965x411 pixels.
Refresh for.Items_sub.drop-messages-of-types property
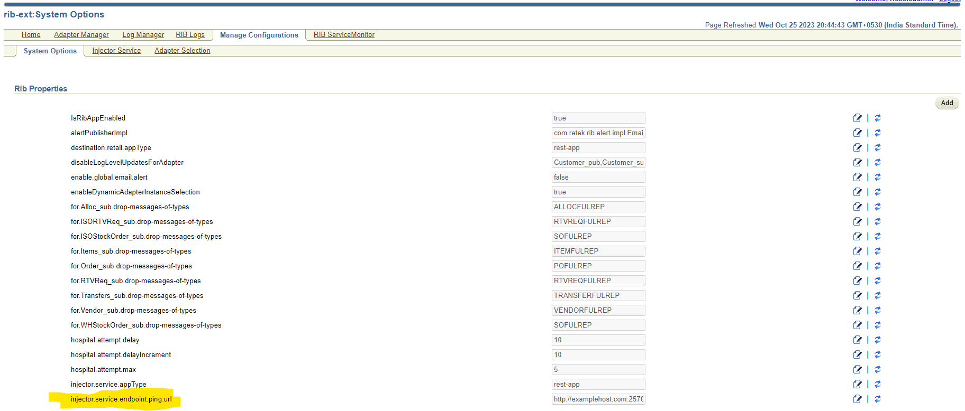[878, 251]
